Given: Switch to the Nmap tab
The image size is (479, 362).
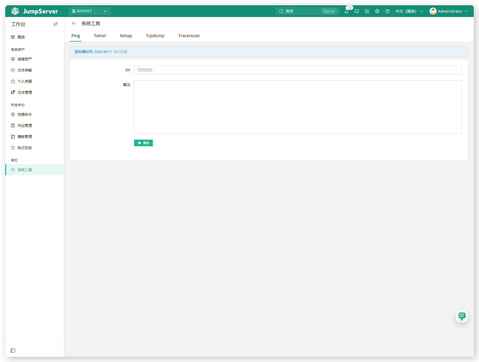Looking at the screenshot, I should click(126, 36).
